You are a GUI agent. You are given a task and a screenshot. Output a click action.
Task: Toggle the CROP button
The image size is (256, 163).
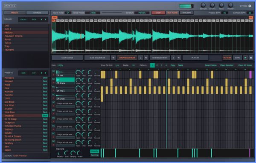(158, 13)
